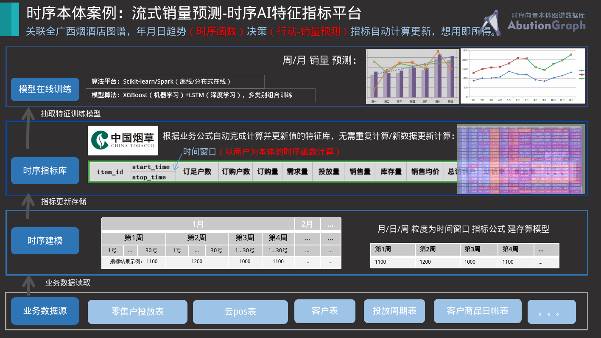Click the 指标更新存储 label
The width and height of the screenshot is (601, 338).
[64, 202]
